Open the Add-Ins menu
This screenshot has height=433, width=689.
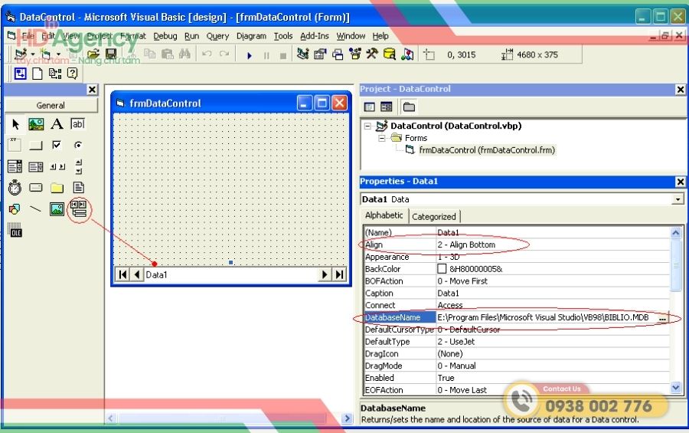click(314, 36)
